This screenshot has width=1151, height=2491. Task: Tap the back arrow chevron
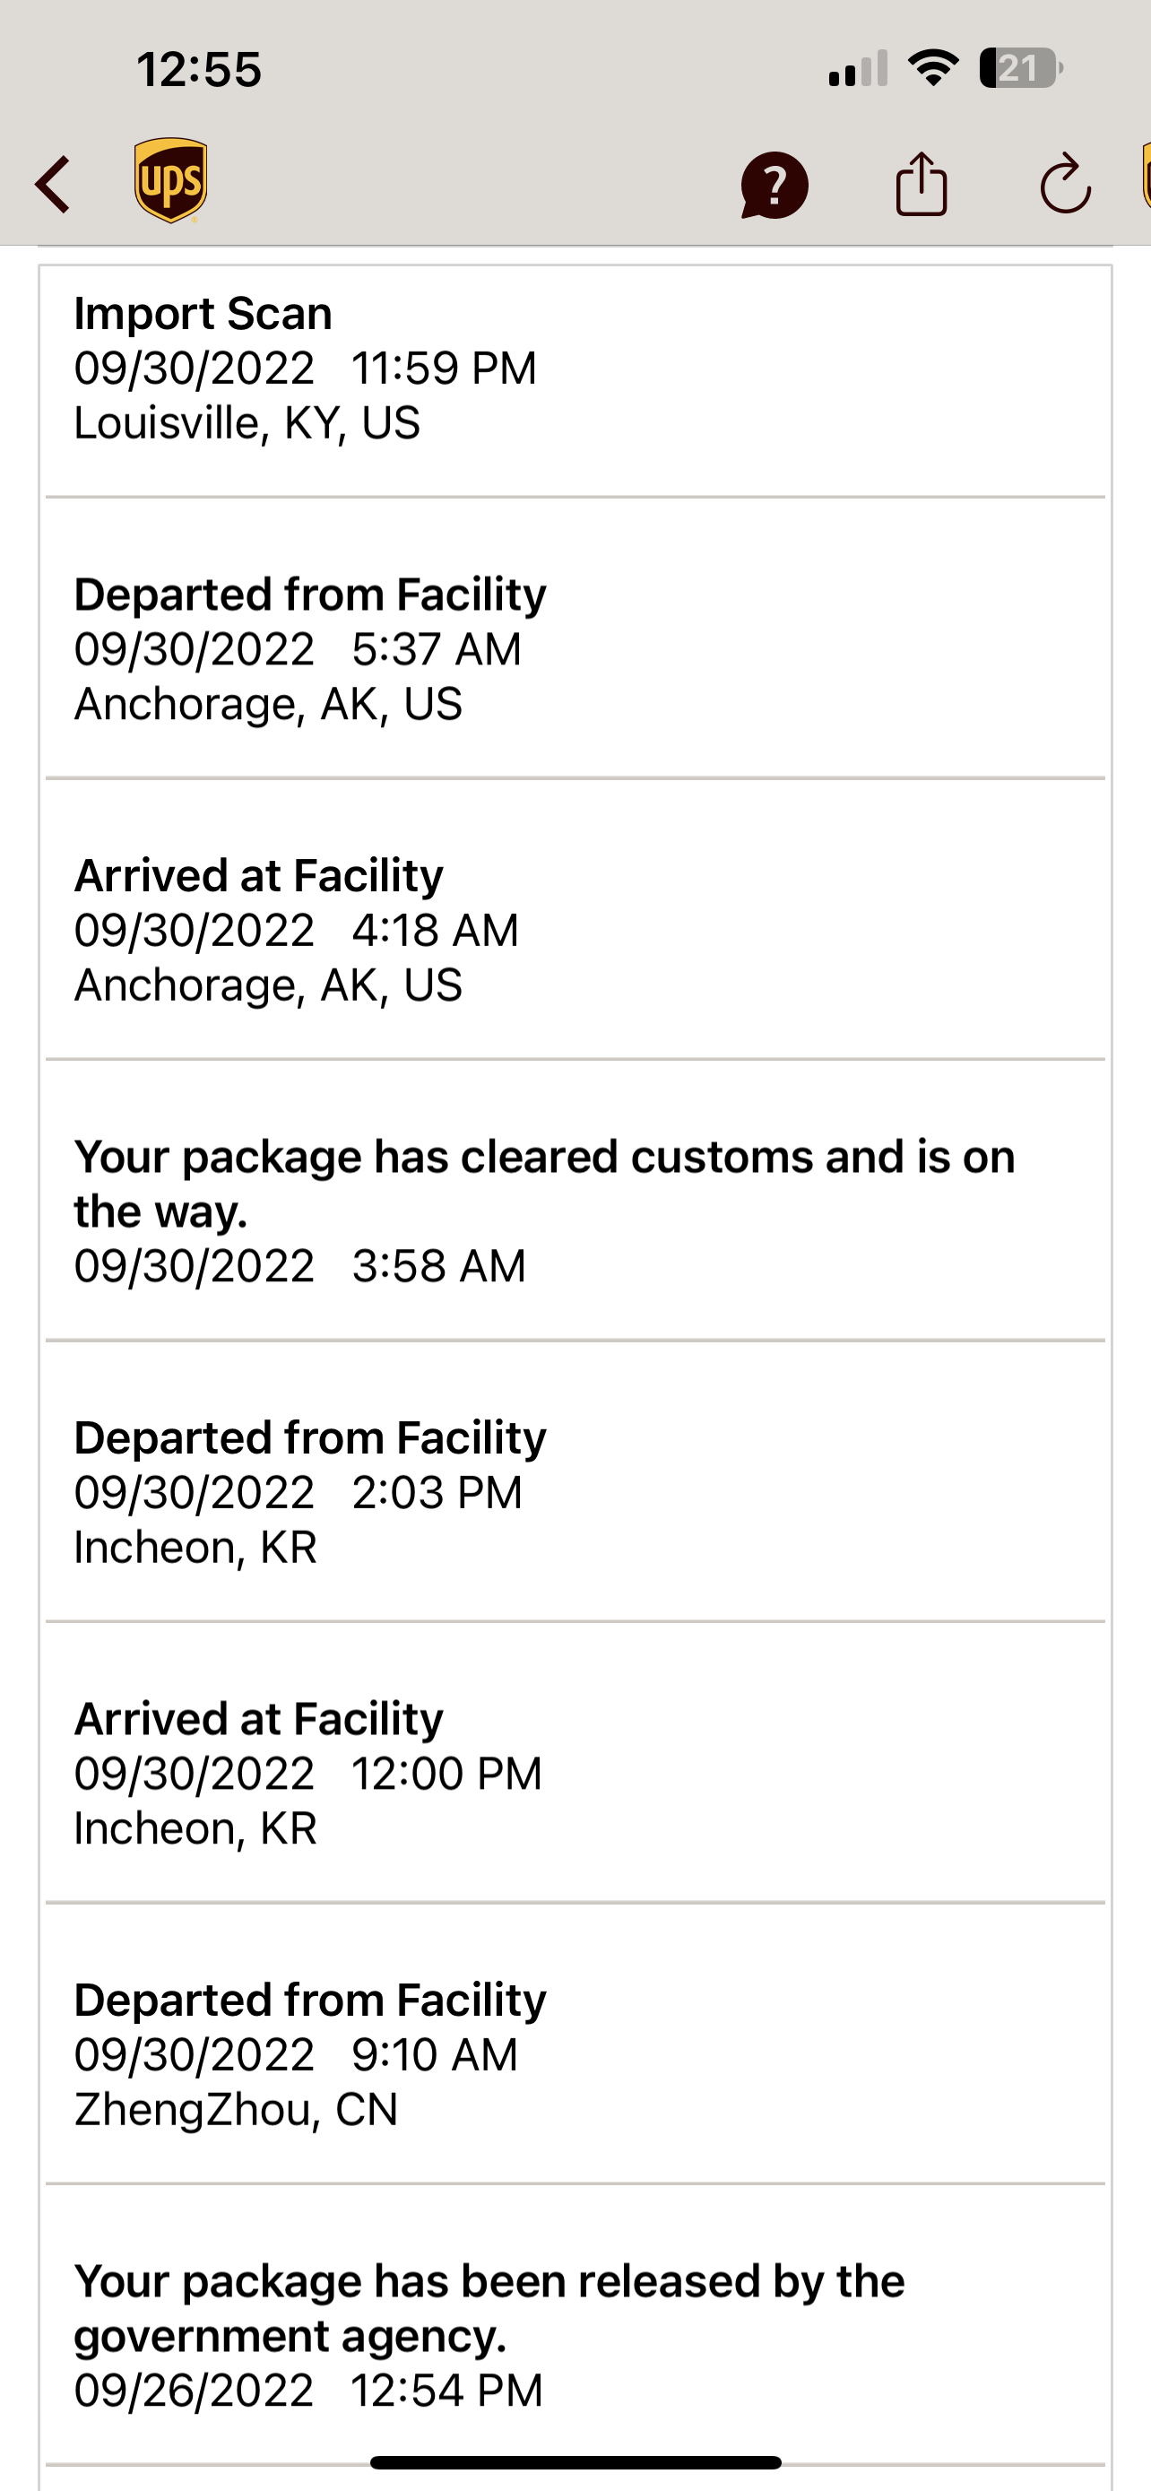[54, 184]
